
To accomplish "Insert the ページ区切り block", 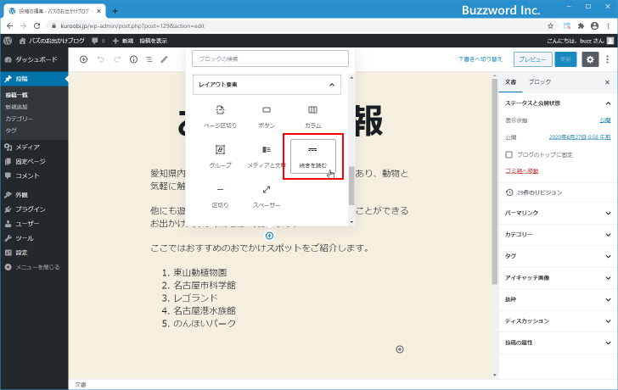I will pyautogui.click(x=221, y=117).
